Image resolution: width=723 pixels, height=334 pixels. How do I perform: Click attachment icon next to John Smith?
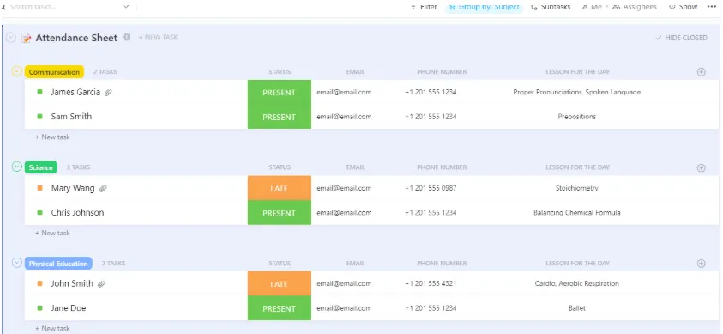(101, 284)
